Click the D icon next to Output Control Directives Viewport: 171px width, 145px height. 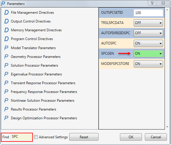6,21
